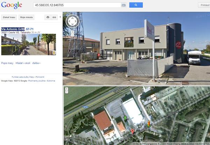Click the green arrow marker on map
The image size is (210, 145).
(125, 118)
